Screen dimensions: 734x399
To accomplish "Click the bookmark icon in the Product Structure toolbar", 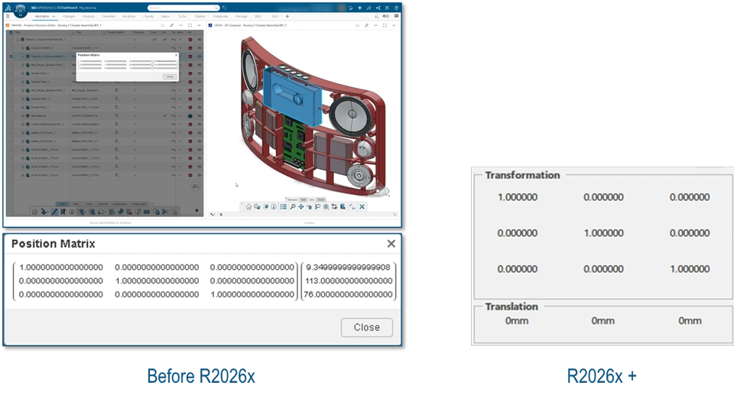I will (x=63, y=212).
